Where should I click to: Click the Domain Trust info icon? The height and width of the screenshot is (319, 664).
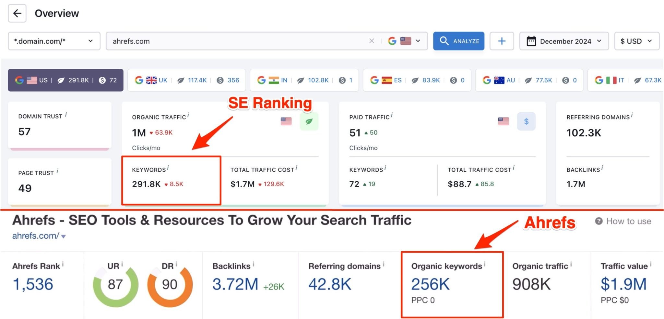click(66, 115)
